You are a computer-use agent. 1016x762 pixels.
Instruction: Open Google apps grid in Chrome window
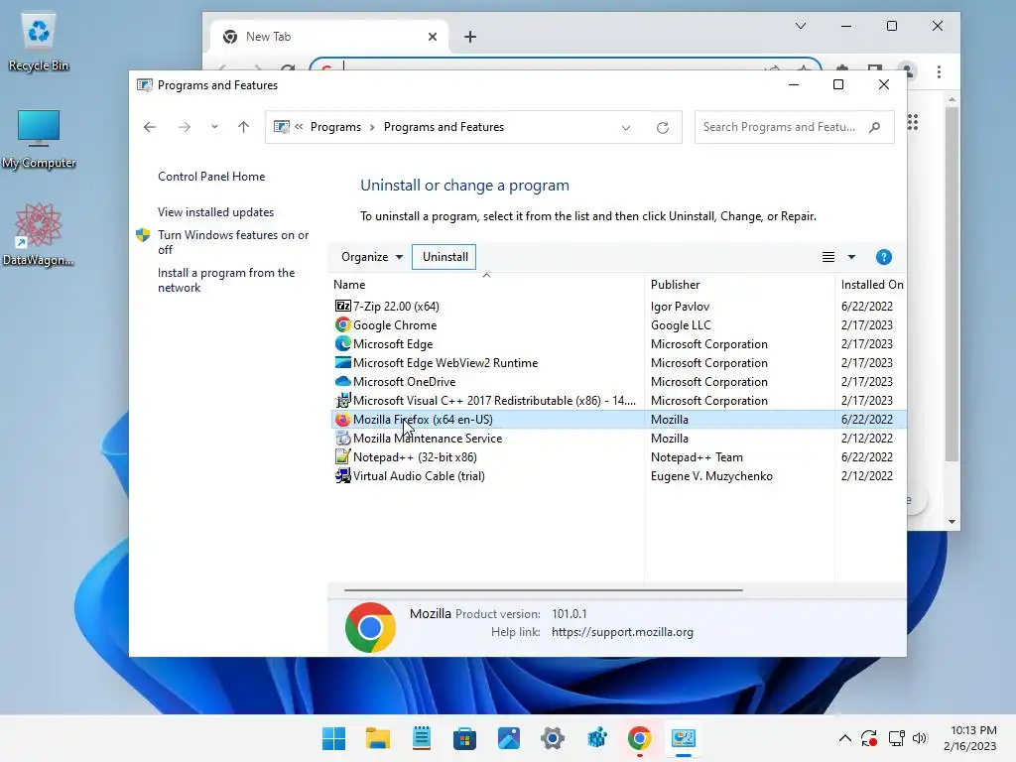click(913, 122)
